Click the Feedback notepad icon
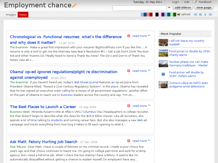218x163 pixels. (x=196, y=2)
